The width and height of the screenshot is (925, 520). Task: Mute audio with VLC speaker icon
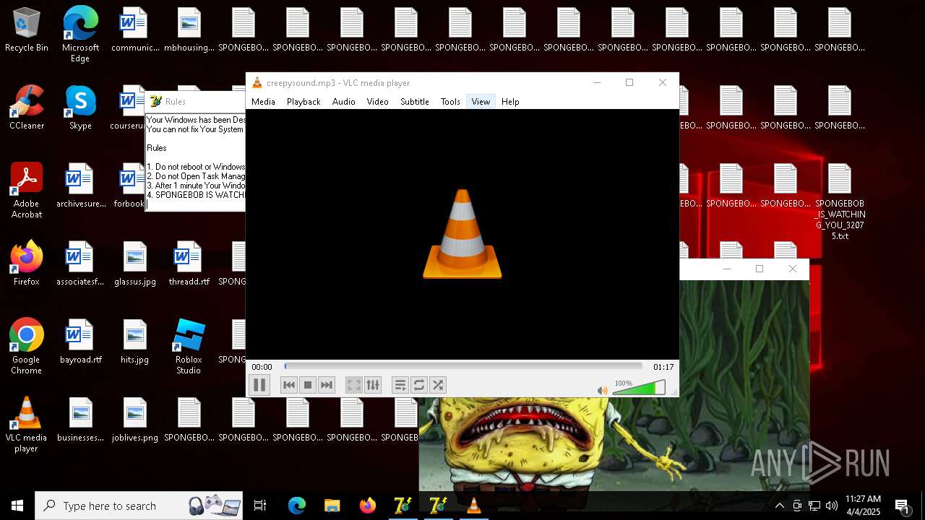tap(602, 391)
